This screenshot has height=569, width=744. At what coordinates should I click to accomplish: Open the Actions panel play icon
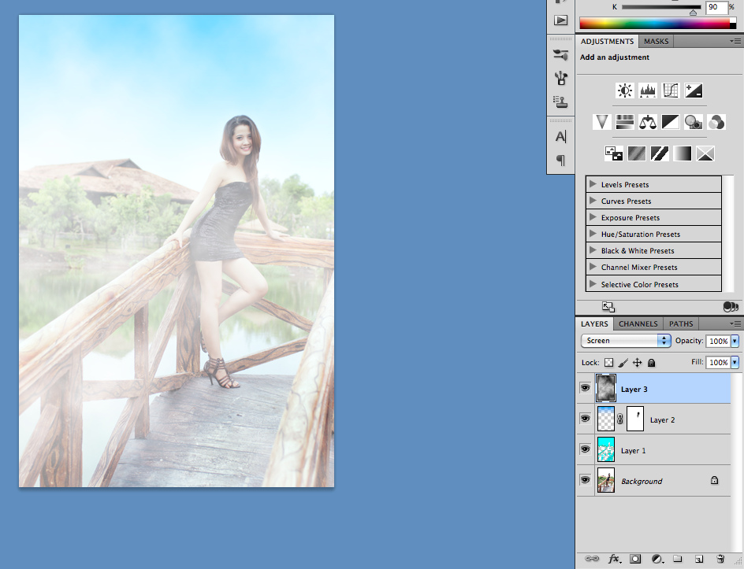(561, 20)
